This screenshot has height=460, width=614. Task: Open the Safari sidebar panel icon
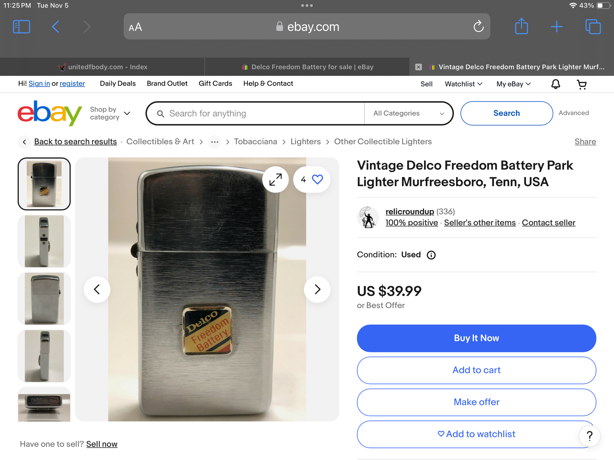coord(21,27)
